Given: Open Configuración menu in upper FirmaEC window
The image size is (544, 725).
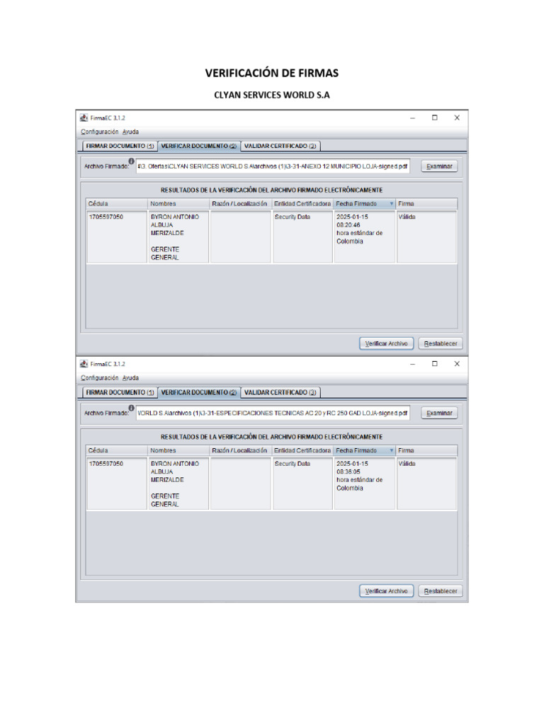Looking at the screenshot, I should [99, 132].
